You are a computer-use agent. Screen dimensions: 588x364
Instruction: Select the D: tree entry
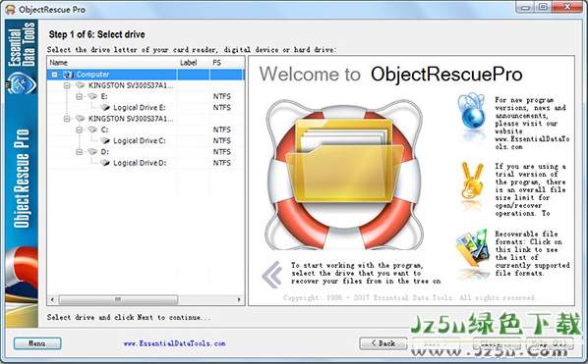click(104, 152)
